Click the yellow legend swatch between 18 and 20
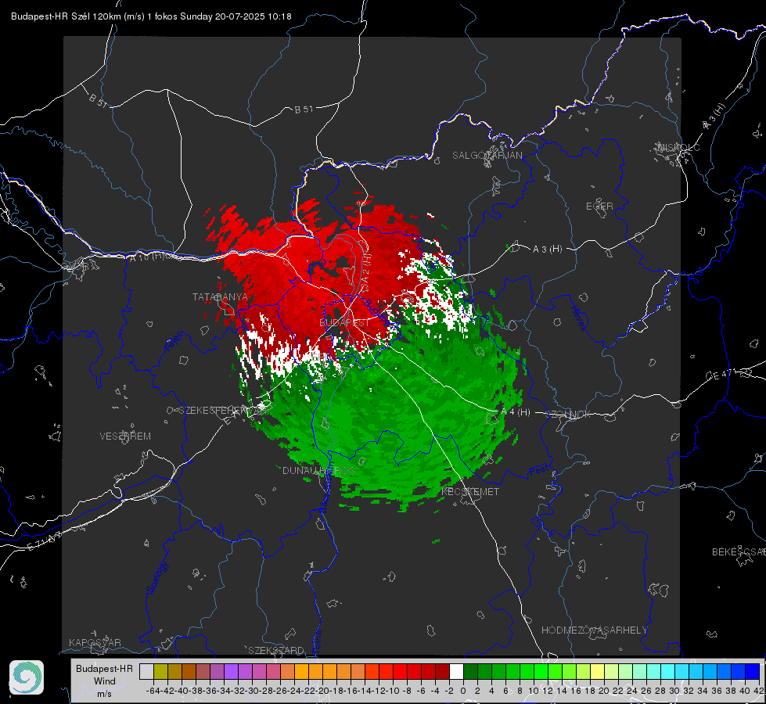The width and height of the screenshot is (766, 704). point(598,671)
